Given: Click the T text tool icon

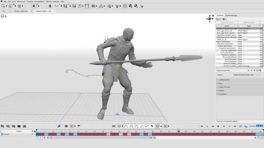Looking at the screenshot, I should pos(80,6).
